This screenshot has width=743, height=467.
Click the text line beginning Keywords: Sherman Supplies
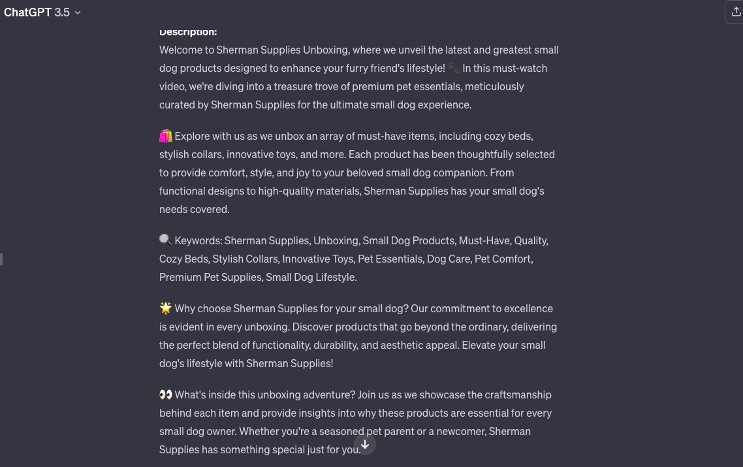362,240
